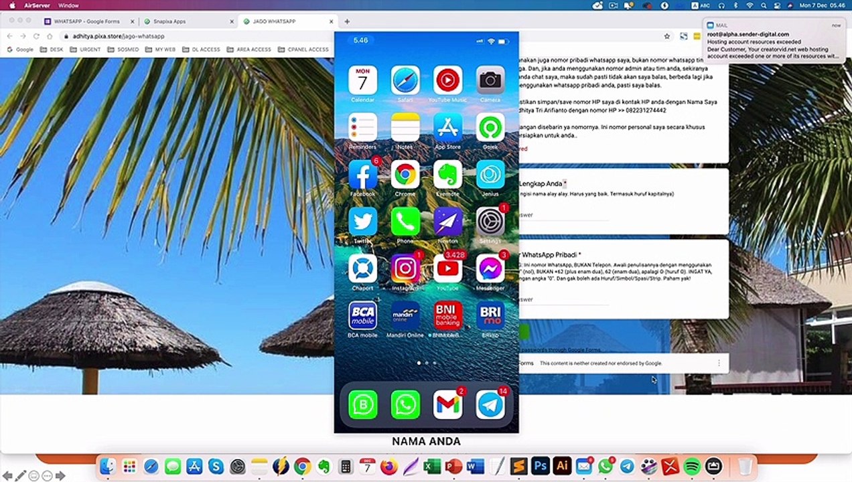852x482 pixels.
Task: Open the Notes app on the iPhone
Action: tap(405, 127)
